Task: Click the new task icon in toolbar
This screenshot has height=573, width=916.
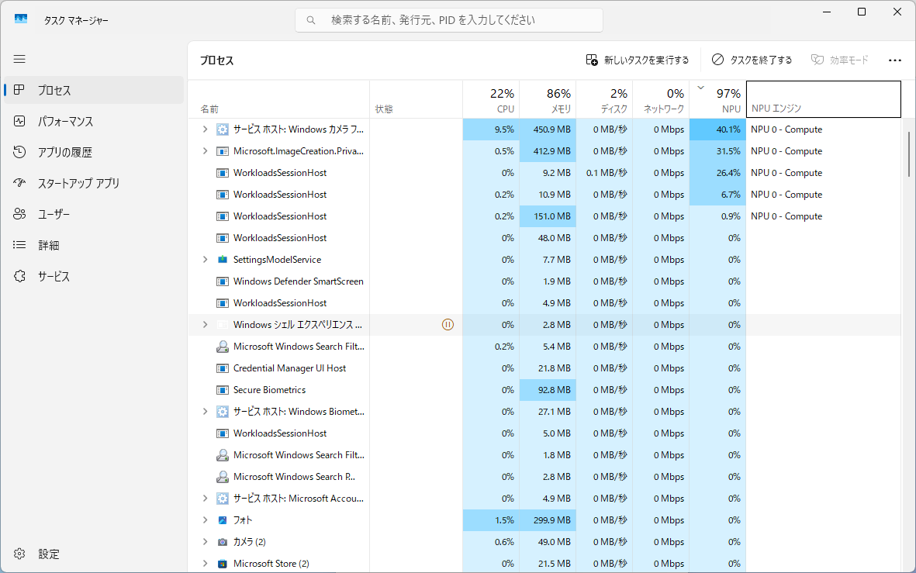Action: (591, 60)
